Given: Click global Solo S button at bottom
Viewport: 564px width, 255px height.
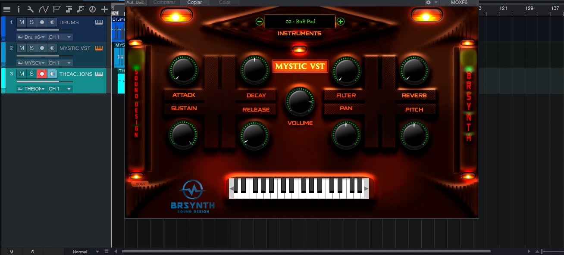Looking at the screenshot, I should 32,252.
